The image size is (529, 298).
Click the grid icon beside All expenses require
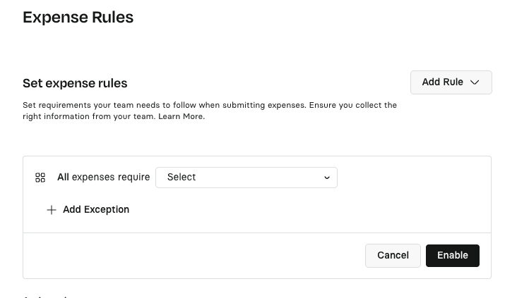(40, 178)
